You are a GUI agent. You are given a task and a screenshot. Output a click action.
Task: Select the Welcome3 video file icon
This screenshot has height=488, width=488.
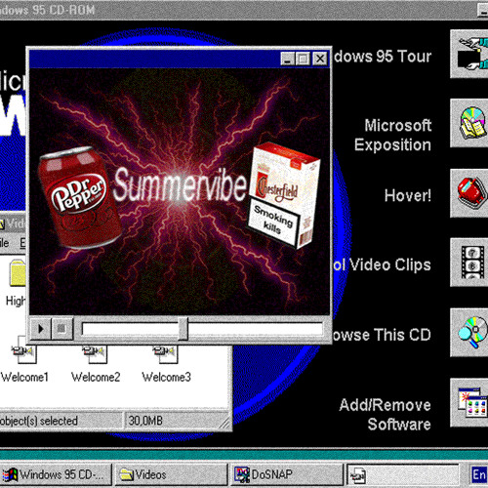coord(165,354)
